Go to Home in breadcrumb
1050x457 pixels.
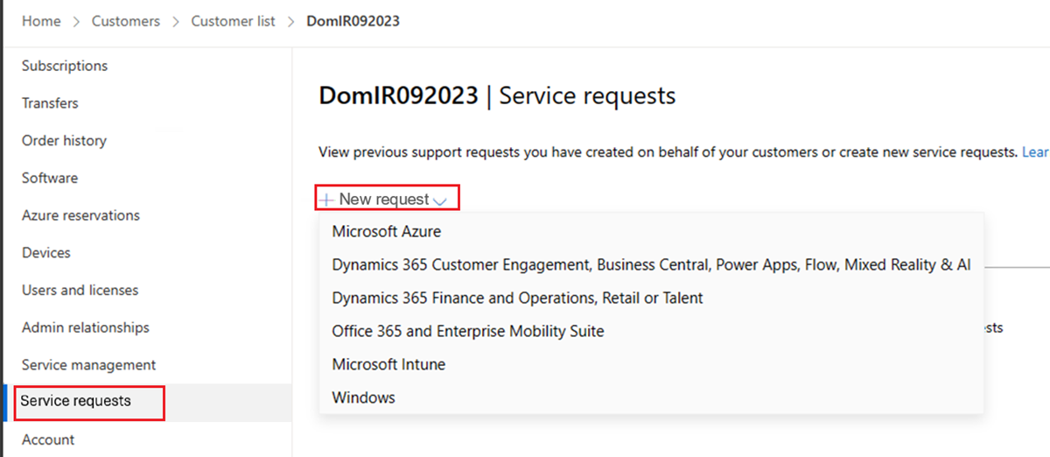click(41, 21)
